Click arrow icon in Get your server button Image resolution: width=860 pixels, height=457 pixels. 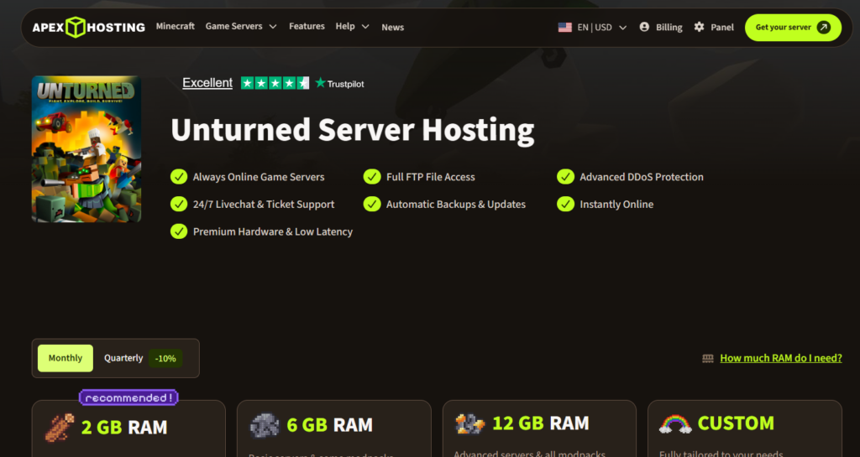click(823, 28)
